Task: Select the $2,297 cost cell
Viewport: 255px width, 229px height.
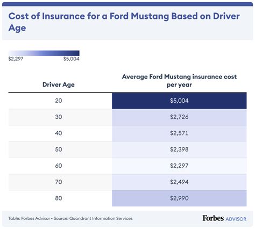Action: (179, 166)
